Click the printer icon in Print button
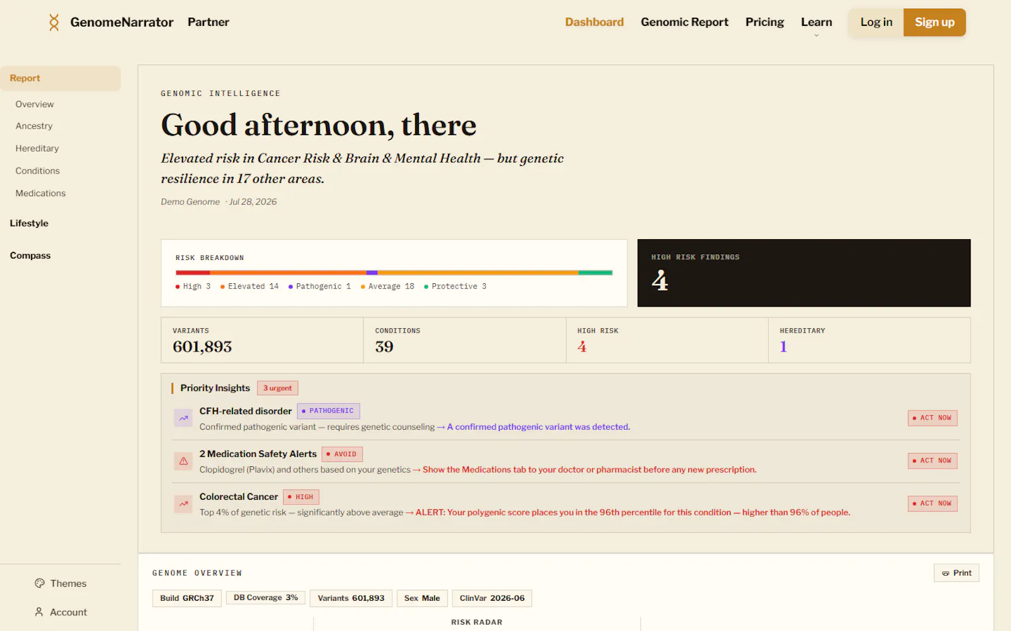The height and width of the screenshot is (631, 1011). [945, 573]
